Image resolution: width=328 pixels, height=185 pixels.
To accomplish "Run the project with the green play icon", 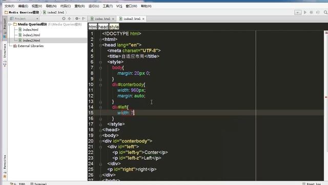I will coord(305,12).
